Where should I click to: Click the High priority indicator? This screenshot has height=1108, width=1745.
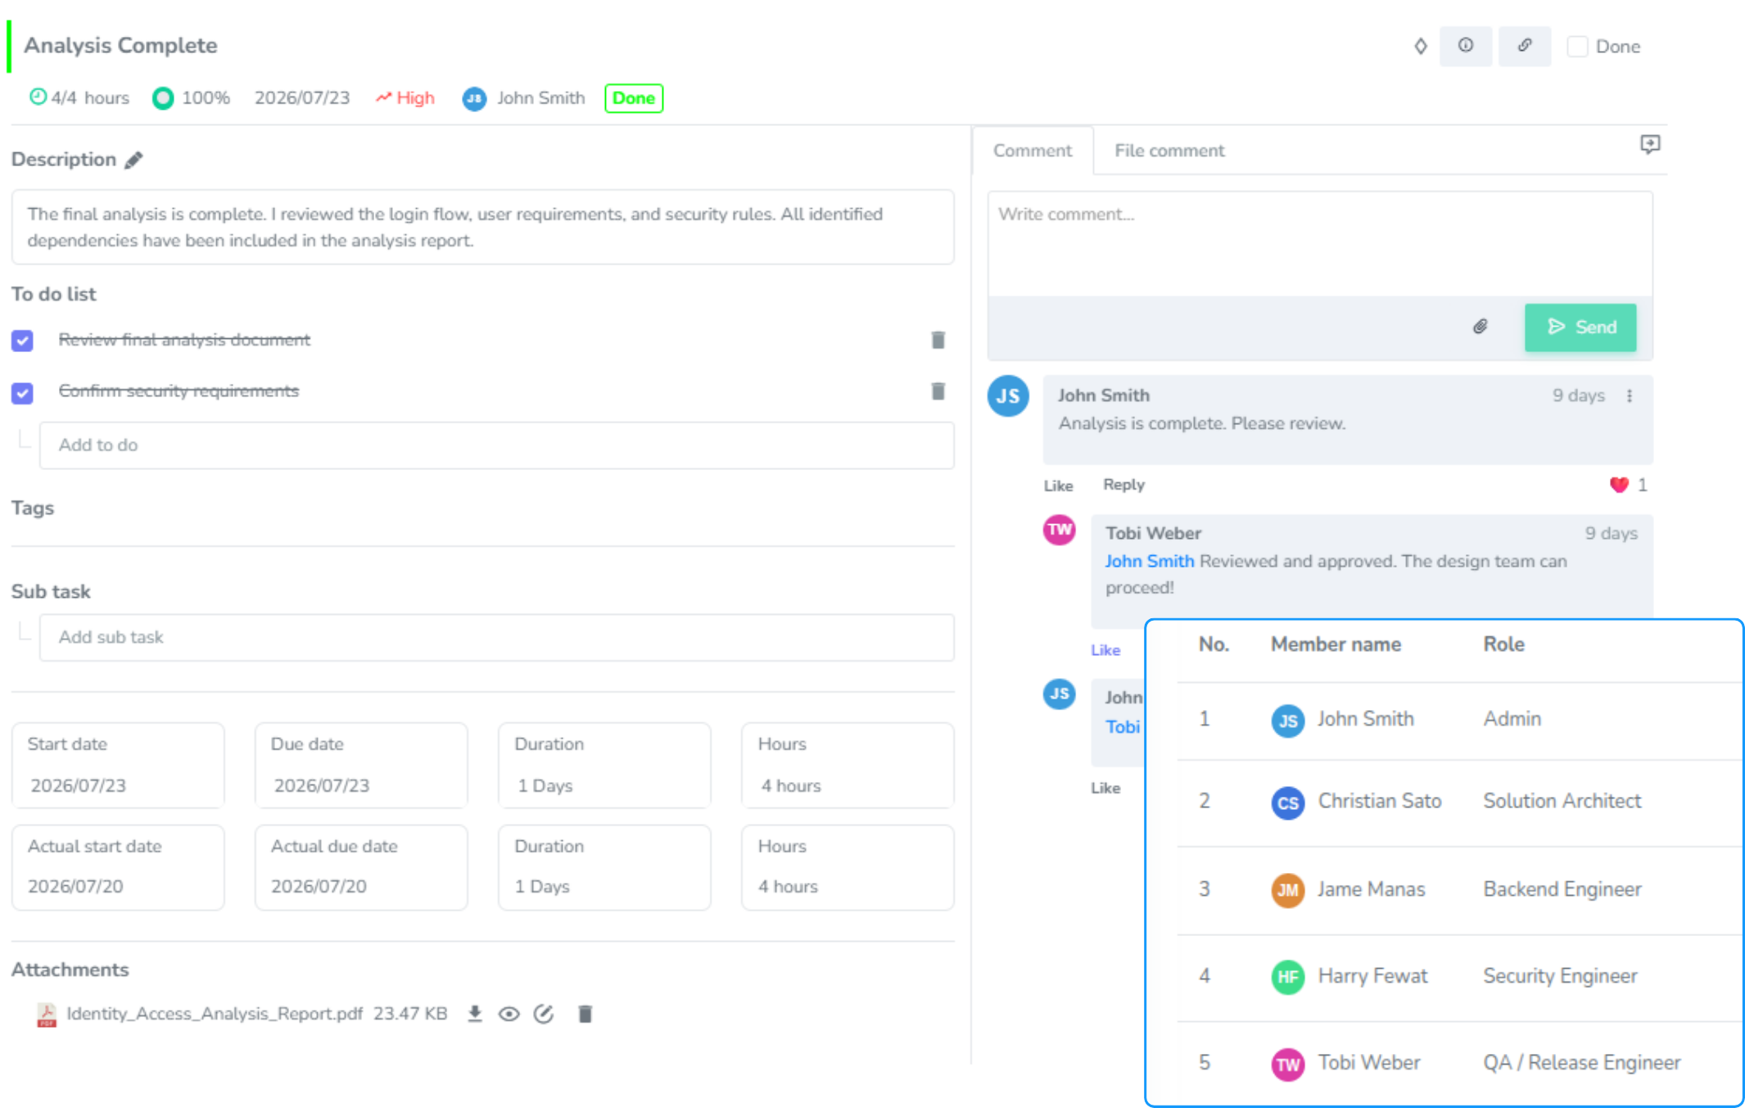pos(405,98)
